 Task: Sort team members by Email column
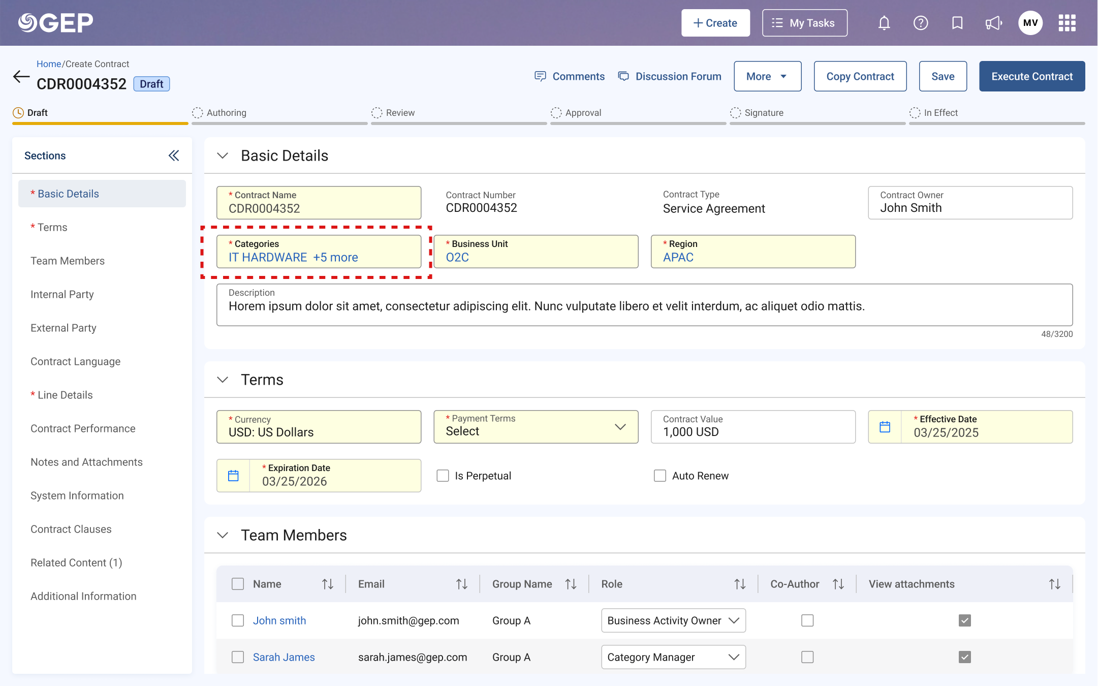(x=461, y=584)
